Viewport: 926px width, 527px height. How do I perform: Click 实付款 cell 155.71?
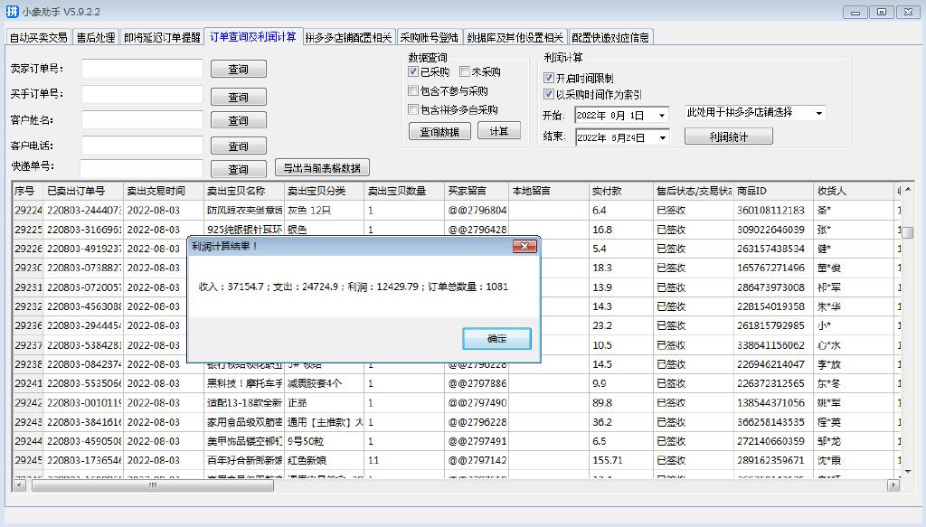[621, 460]
